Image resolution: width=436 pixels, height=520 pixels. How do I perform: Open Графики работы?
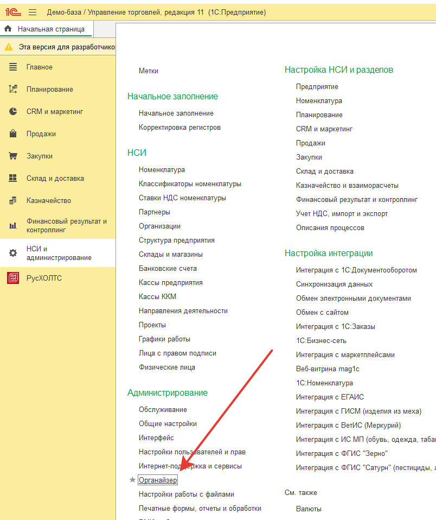164,339
